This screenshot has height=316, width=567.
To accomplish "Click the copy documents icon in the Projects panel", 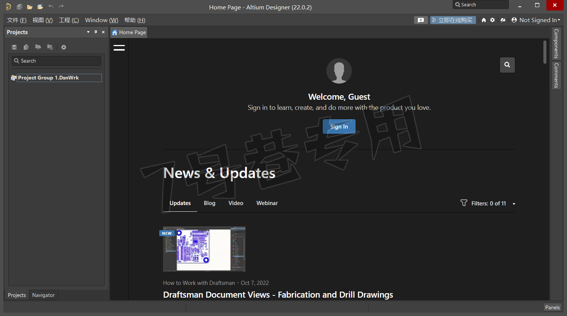I will point(26,47).
